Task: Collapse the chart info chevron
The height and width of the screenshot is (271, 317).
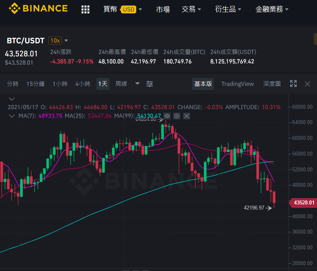Action: (12, 99)
